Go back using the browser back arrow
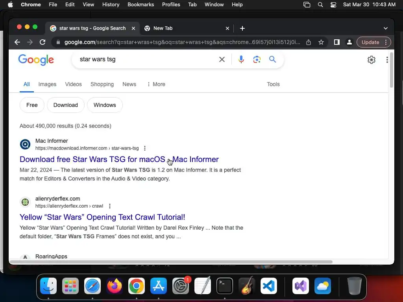Image resolution: width=403 pixels, height=302 pixels. point(17,42)
